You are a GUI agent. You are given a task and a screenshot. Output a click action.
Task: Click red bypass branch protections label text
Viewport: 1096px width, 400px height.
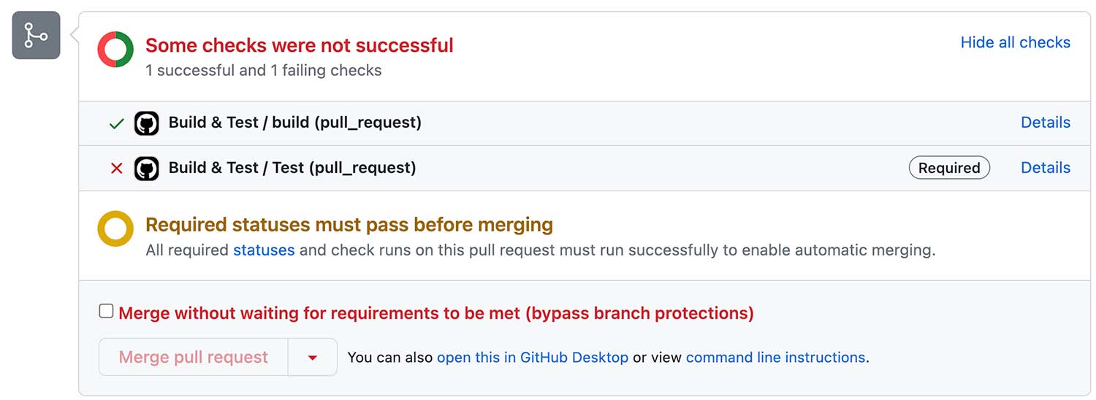[x=436, y=314]
